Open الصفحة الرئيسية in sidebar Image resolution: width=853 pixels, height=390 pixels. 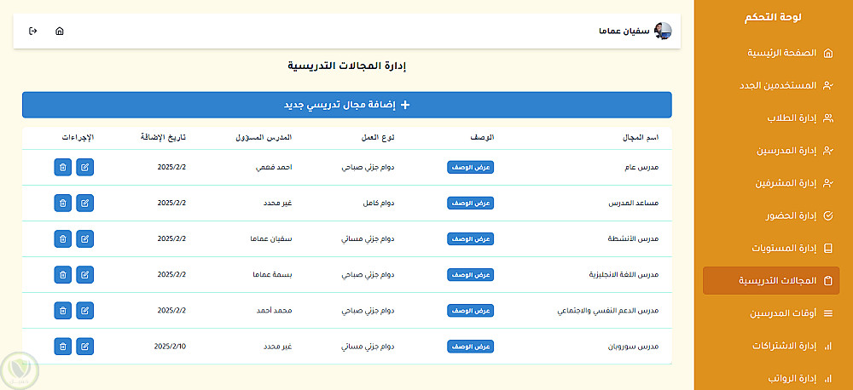pyautogui.click(x=771, y=54)
